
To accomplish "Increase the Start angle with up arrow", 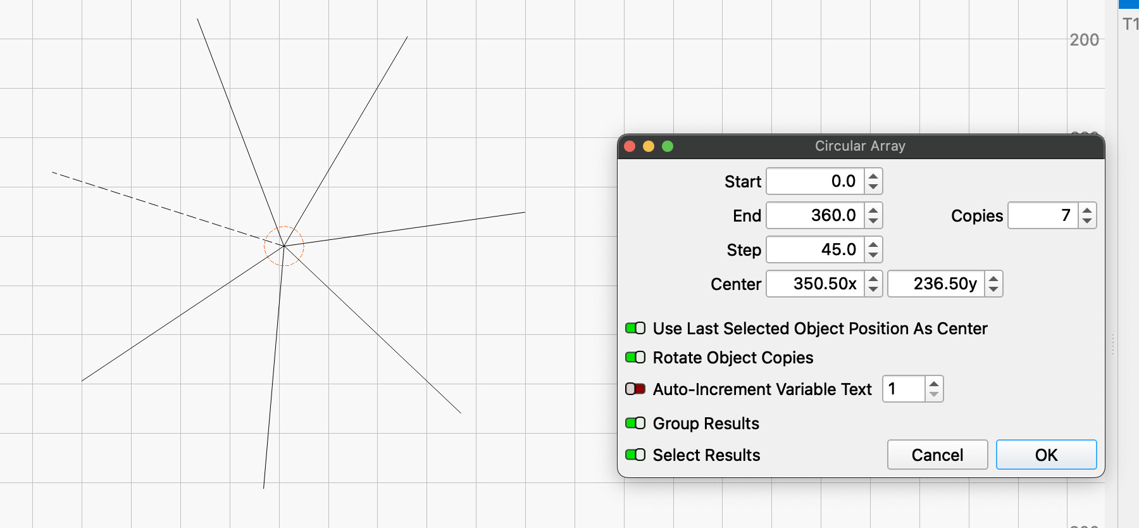I will point(873,176).
